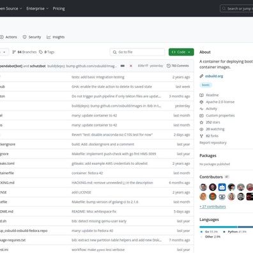The width and height of the screenshot is (253, 253).
Task: Open the 783 Commits history
Action: [178, 66]
